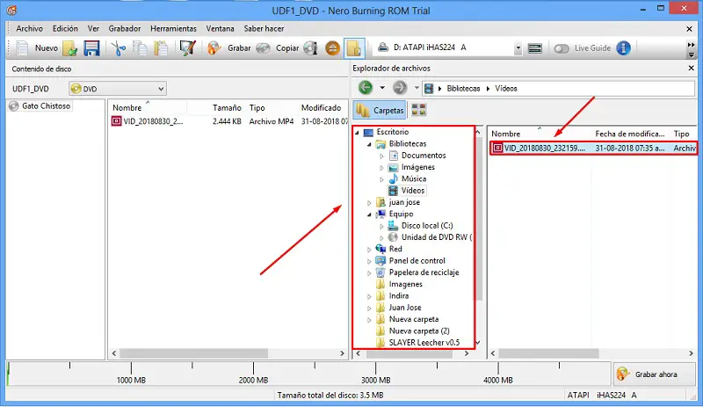Viewport: 703px width, 407px height.
Task: Click the toolbar overflow double-arrow icon
Action: click(x=691, y=45)
